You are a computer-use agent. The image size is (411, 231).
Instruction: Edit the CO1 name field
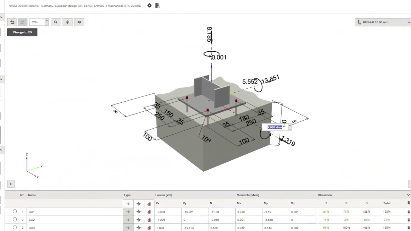point(75,212)
